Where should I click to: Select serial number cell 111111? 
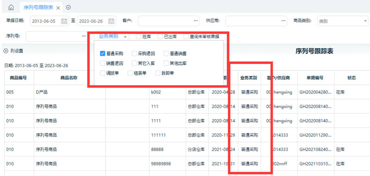[167, 135]
